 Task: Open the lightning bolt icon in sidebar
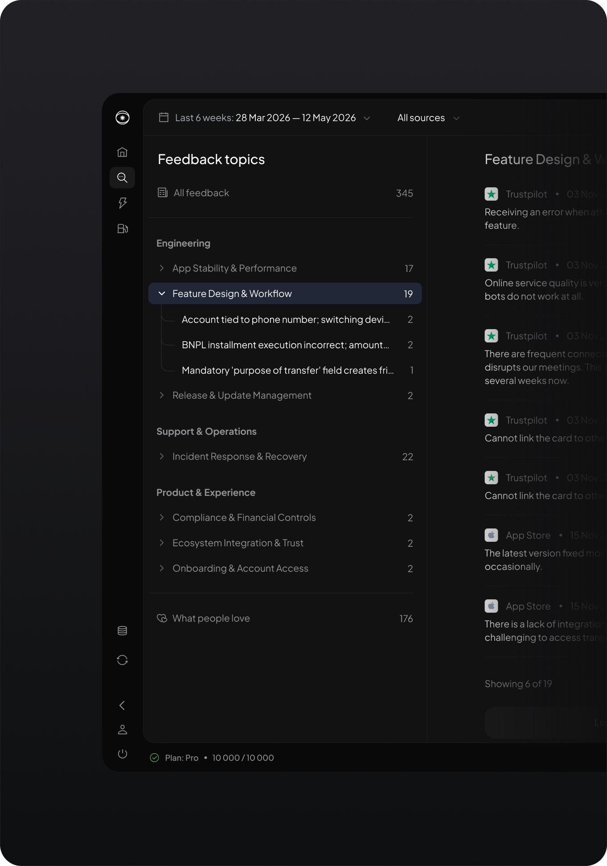[123, 203]
